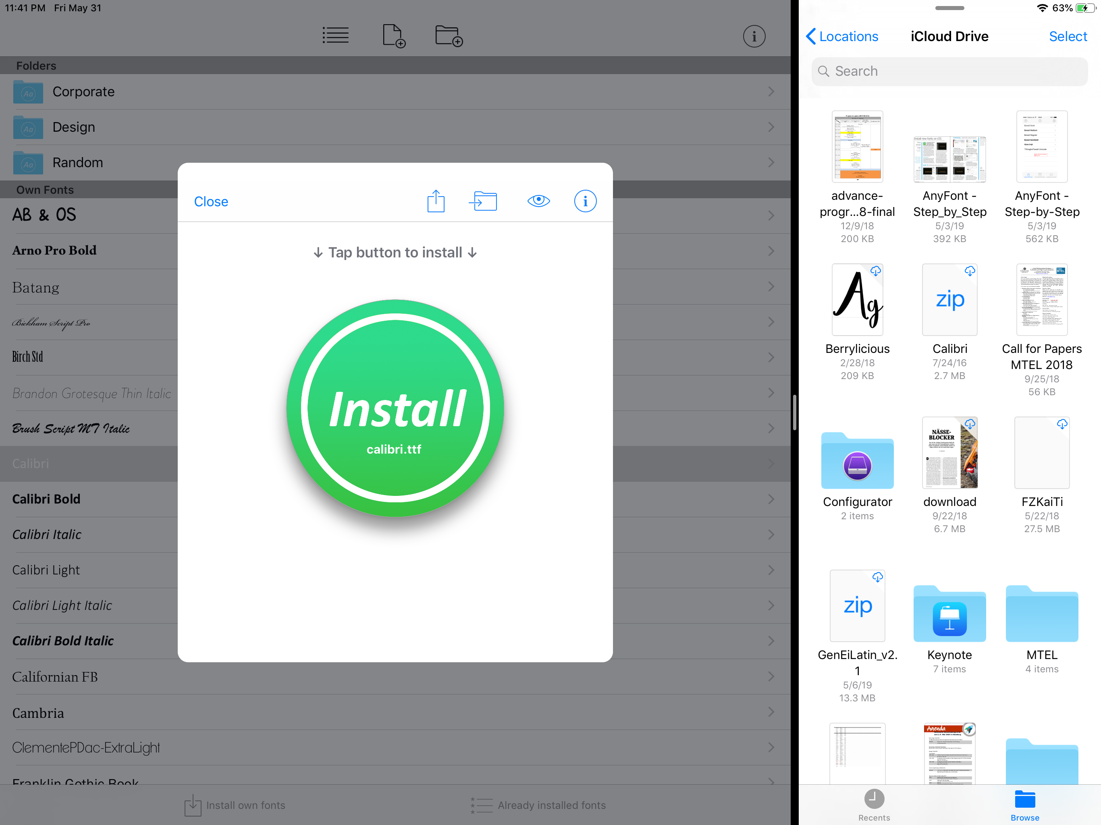Tap the list view icon in toolbar
Viewport: 1101px width, 825px height.
[335, 36]
